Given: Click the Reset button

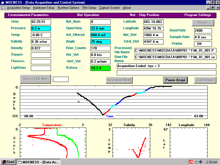Looking at the screenshot, I should 203,23.
